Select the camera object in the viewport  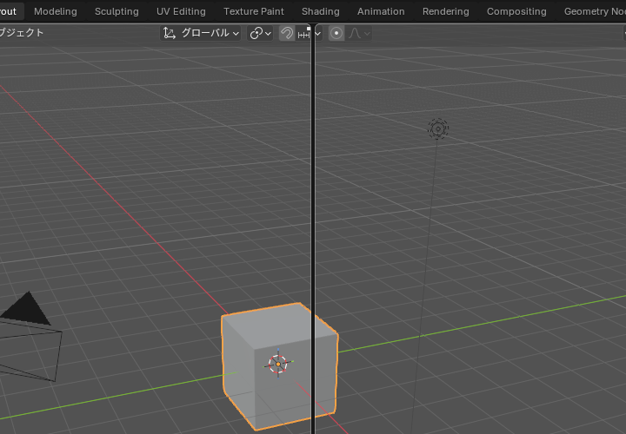click(30, 337)
